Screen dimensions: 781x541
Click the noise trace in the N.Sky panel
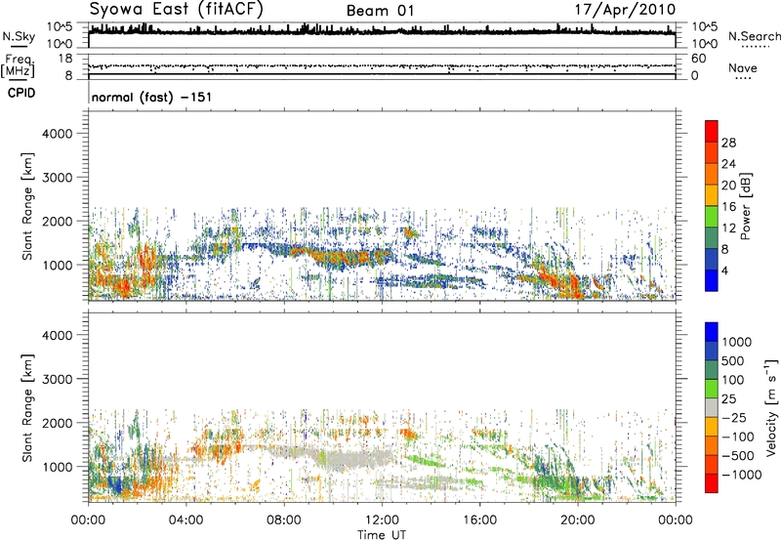[x=382, y=31]
